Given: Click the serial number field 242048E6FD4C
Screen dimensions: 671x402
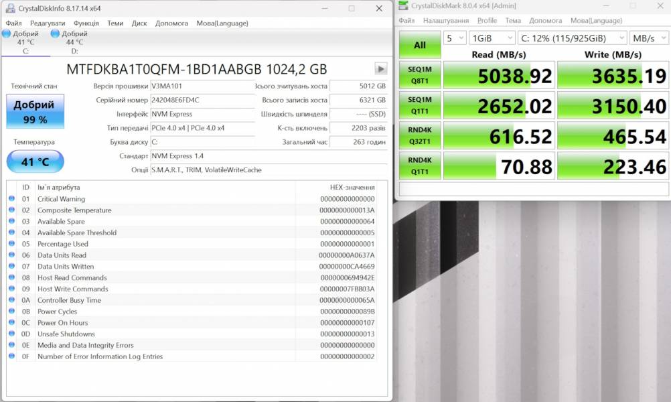Looking at the screenshot, I should (202, 100).
